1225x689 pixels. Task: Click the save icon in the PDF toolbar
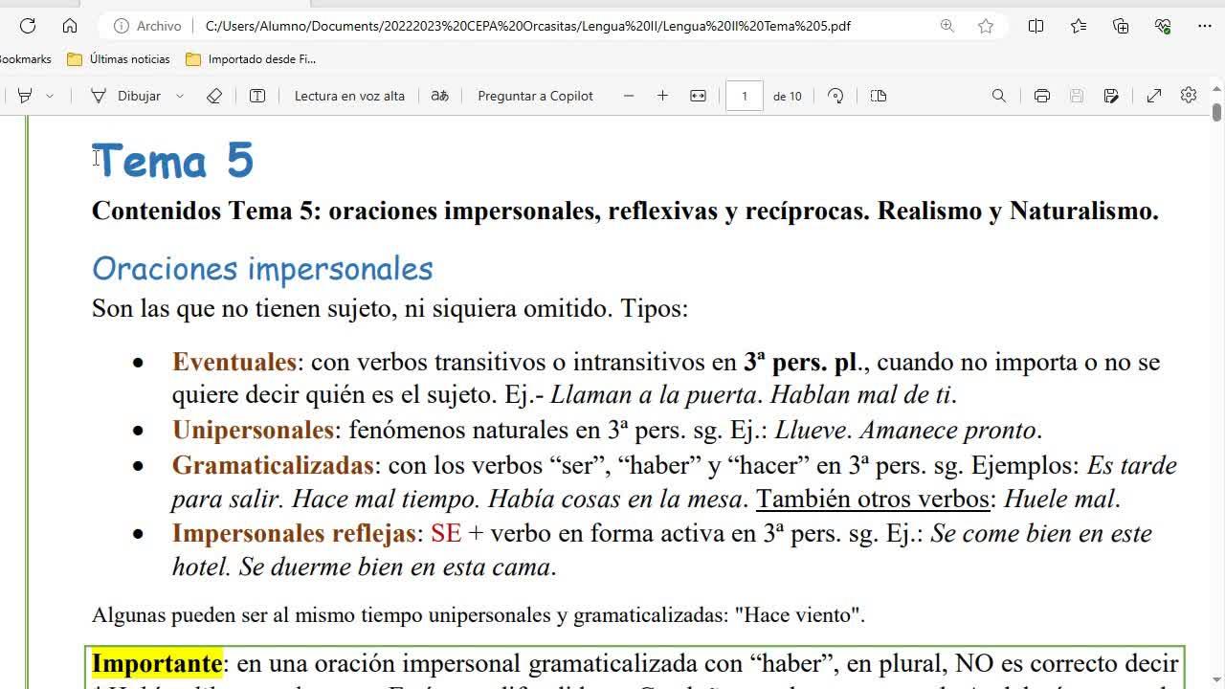tap(1077, 96)
